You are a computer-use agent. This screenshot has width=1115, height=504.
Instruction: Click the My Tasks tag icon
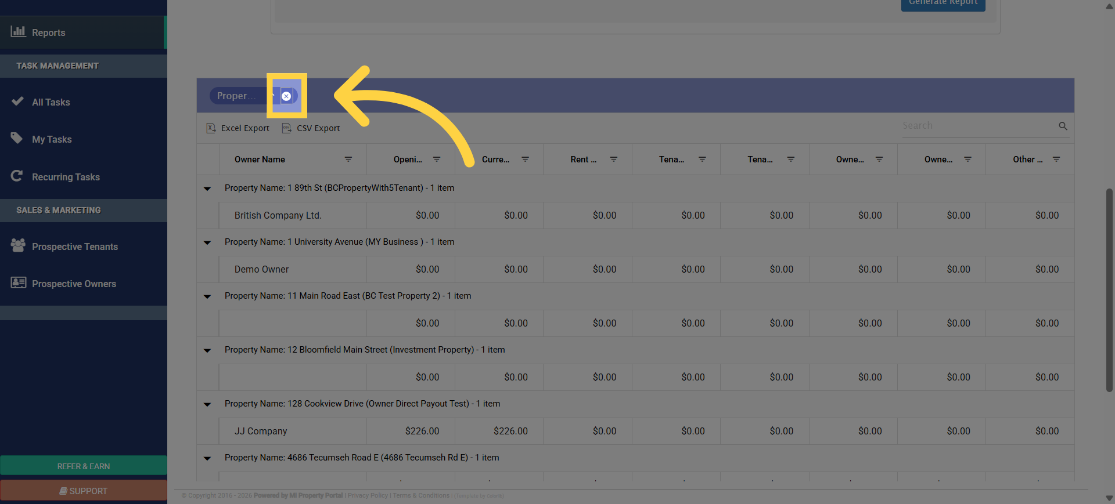pos(17,138)
